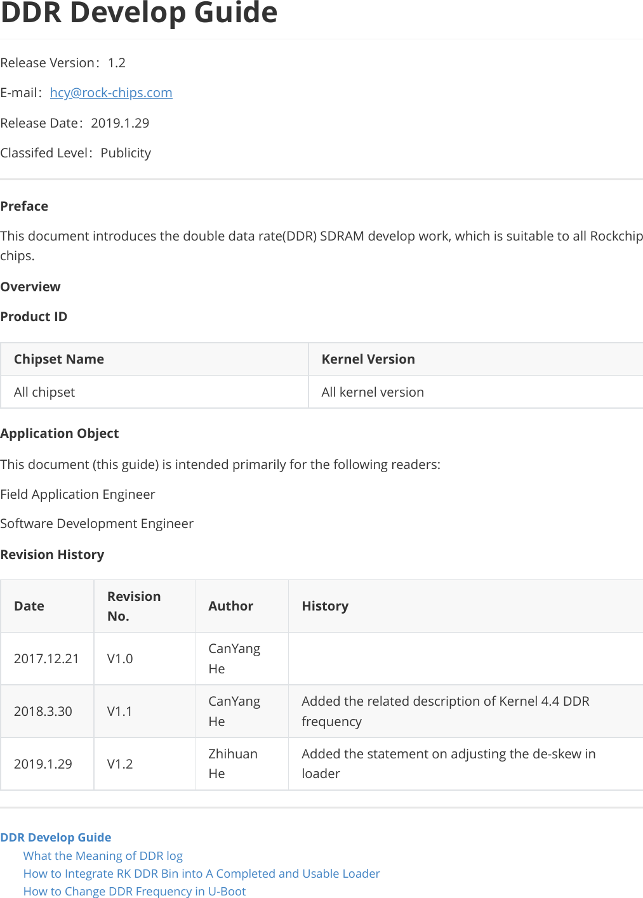Click the 'All kernel version' table cell

click(x=373, y=392)
